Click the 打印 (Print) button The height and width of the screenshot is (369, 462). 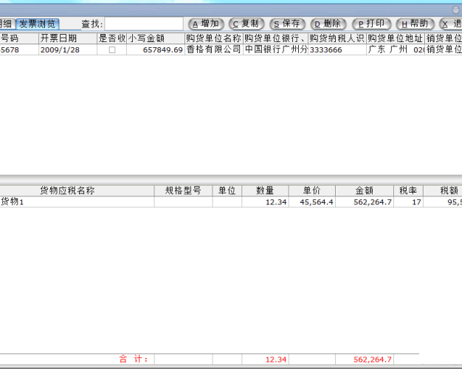point(371,24)
